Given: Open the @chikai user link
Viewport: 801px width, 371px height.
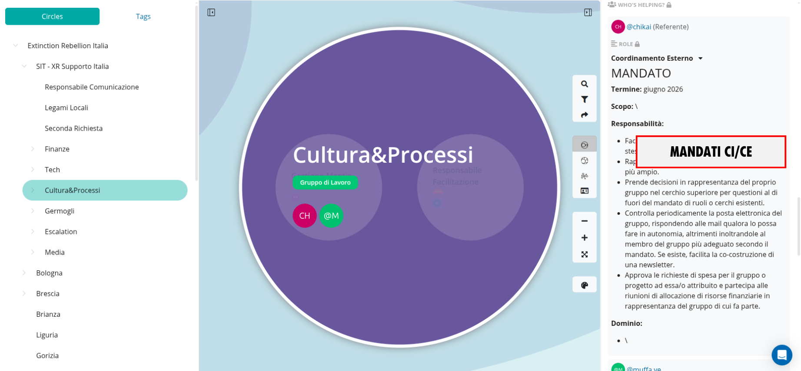Looking at the screenshot, I should pyautogui.click(x=638, y=27).
